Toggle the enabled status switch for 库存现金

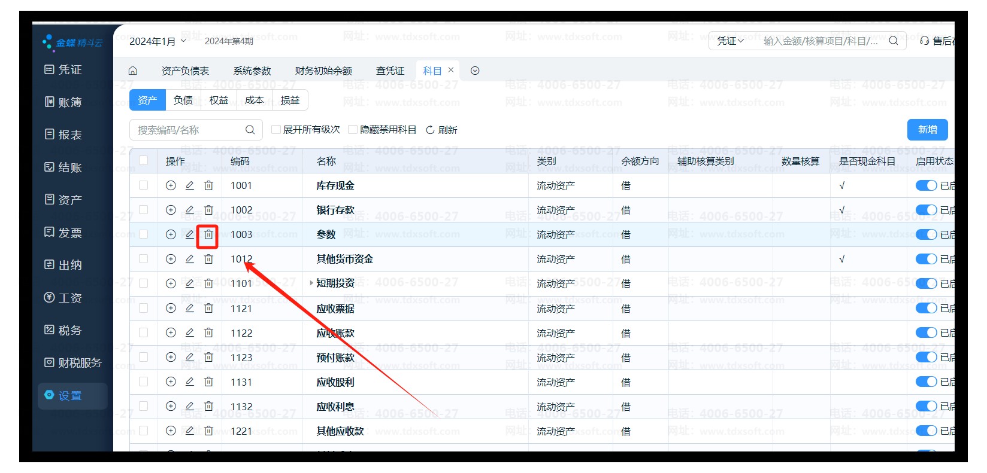[926, 185]
